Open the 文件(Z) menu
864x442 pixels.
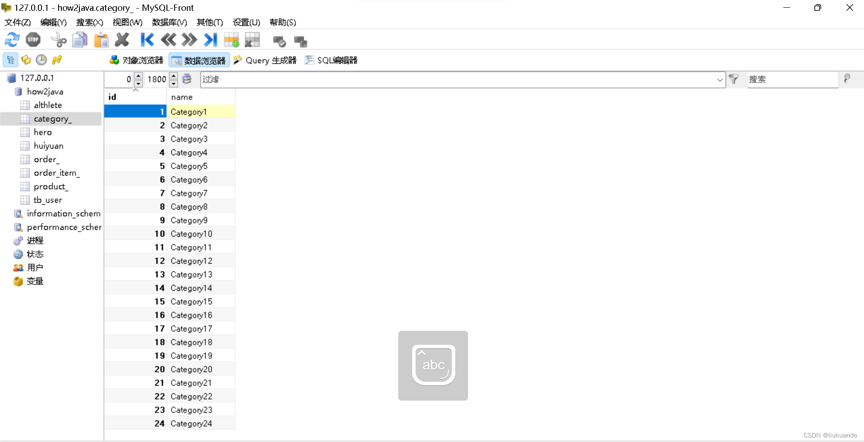[x=18, y=22]
